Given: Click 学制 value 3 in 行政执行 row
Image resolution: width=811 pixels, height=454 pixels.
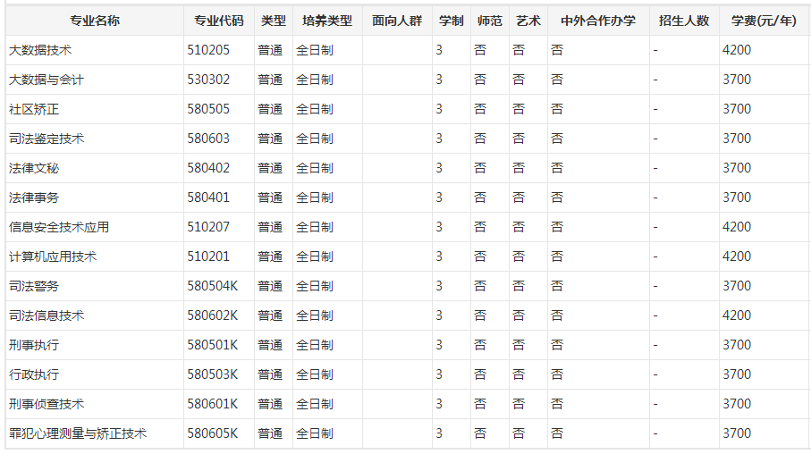Looking at the screenshot, I should [439, 374].
